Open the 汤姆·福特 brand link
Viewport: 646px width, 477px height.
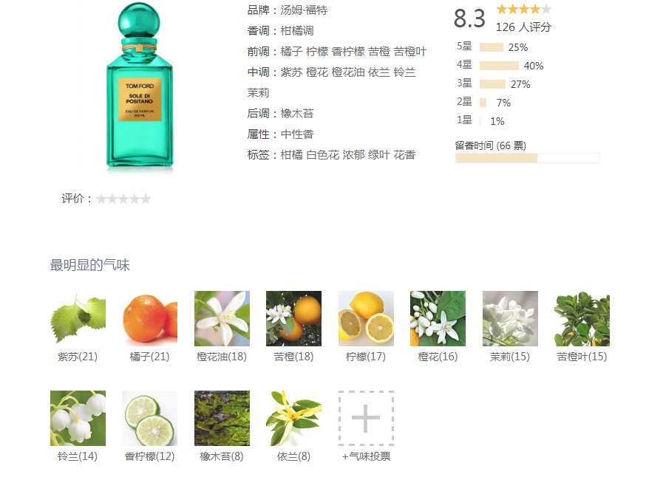click(304, 10)
